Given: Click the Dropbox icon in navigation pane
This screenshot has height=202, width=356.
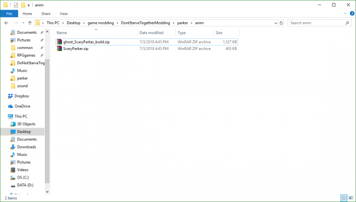Looking at the screenshot, I should [x=11, y=96].
